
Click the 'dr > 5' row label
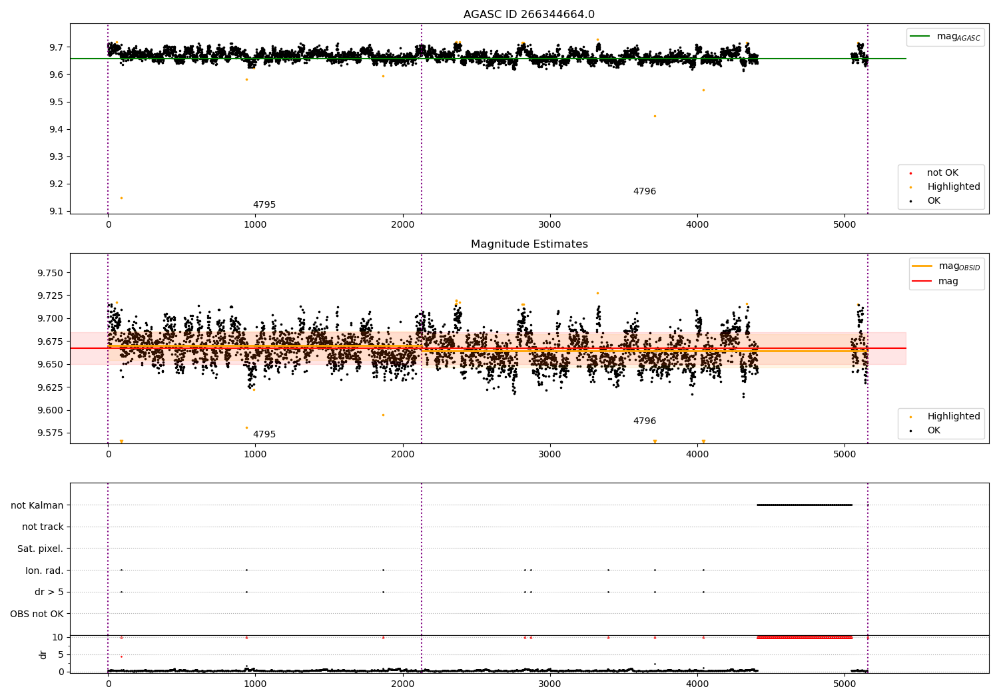point(49,592)
